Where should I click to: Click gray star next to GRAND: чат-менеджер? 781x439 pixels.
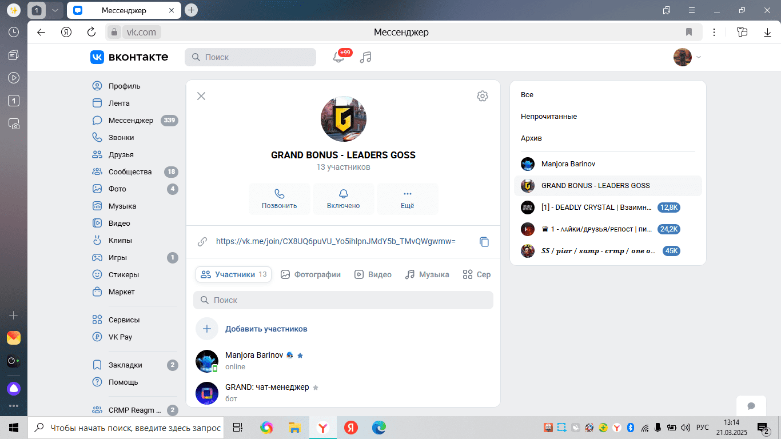(316, 388)
